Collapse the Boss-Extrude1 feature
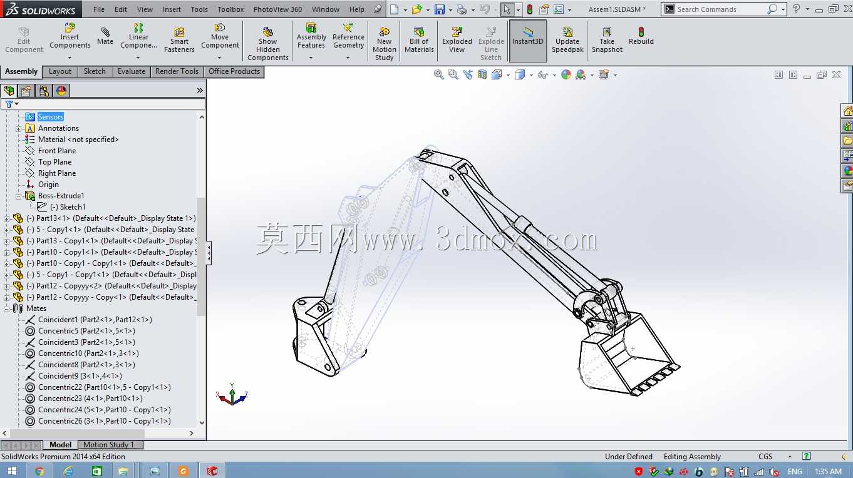Image resolution: width=853 pixels, height=478 pixels. tap(19, 196)
